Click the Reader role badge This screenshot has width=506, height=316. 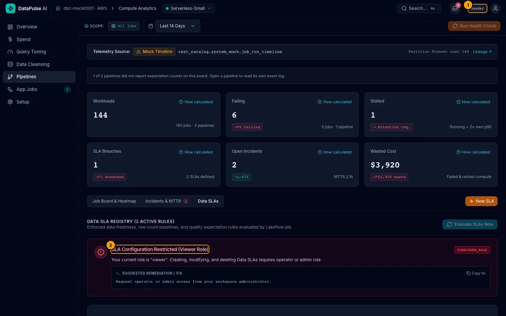tap(478, 8)
